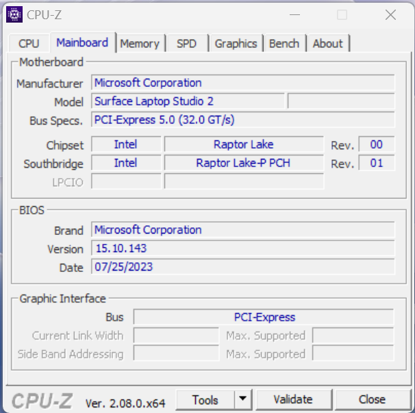Viewport: 415px width, 413px height.
Task: Go to the SPD tab
Action: (x=186, y=43)
